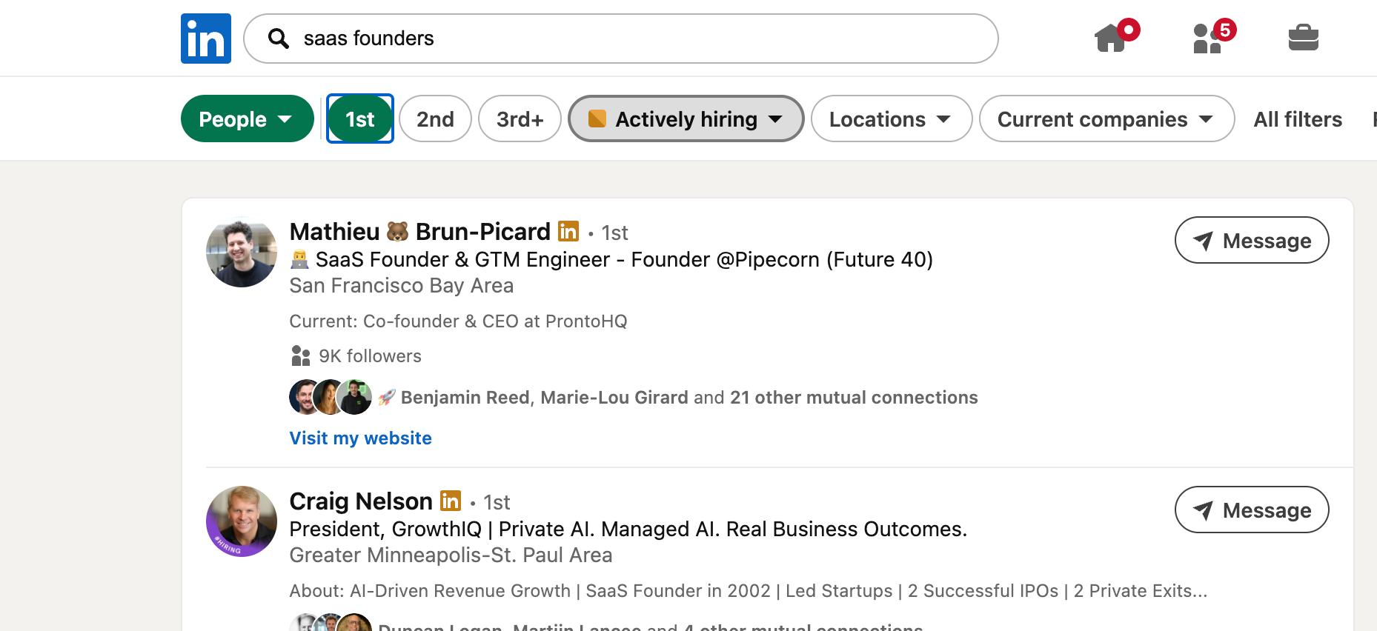The height and width of the screenshot is (631, 1377).
Task: Toggle off the 1st connections filter
Action: (x=360, y=118)
